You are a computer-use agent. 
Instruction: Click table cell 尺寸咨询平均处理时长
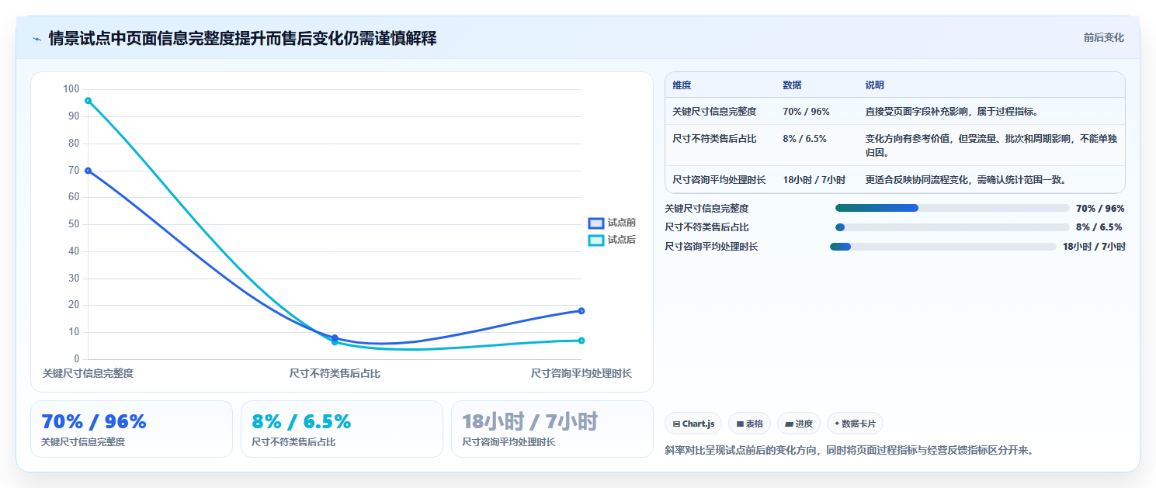coord(719,180)
